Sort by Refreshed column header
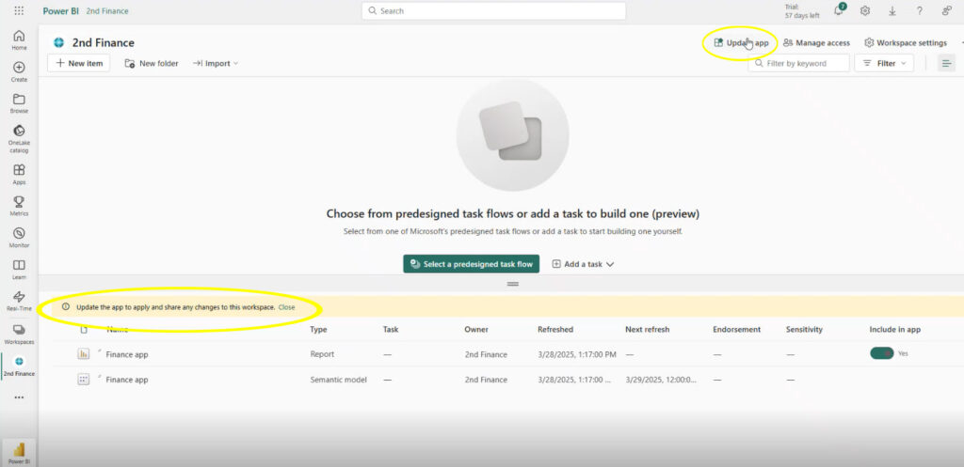The image size is (964, 467). 555,330
